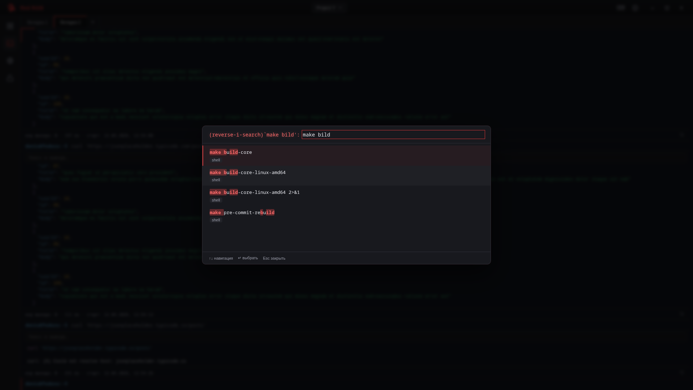Click the red app logo in the top-left corner
Viewport: 693px width, 390px height.
12,8
